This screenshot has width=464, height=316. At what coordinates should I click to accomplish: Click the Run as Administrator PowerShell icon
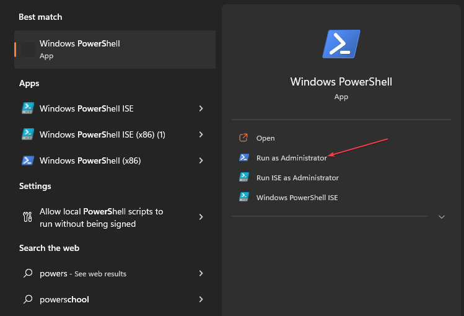244,158
